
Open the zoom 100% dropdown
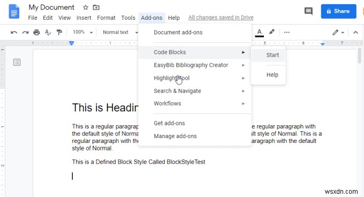point(82,32)
